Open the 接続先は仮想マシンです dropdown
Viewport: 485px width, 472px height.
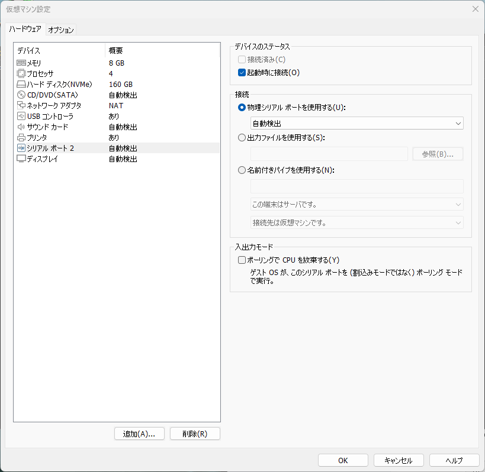click(356, 223)
